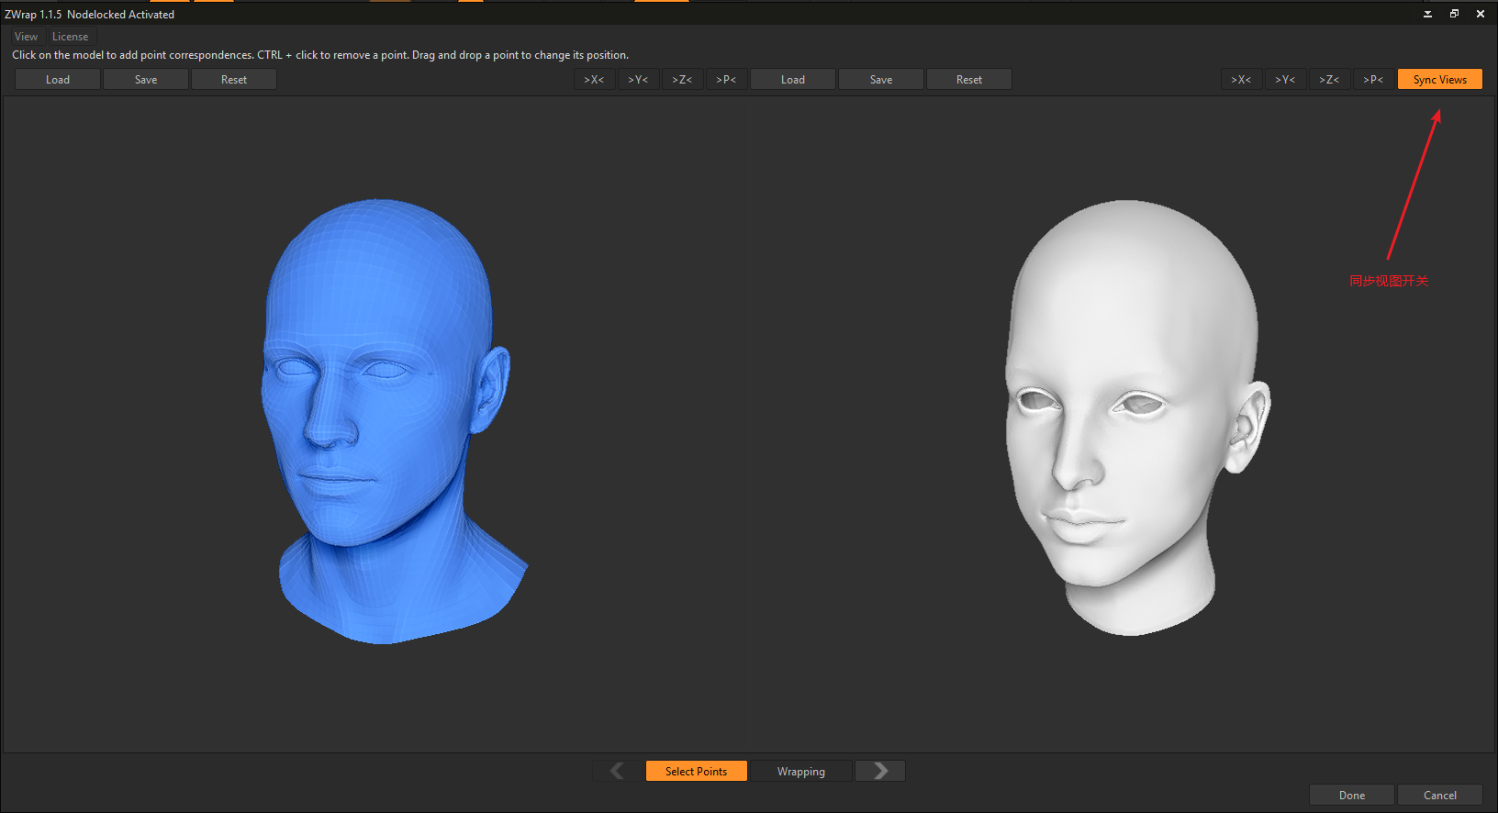
Task: Switch to Wrapping tab
Action: click(x=801, y=772)
